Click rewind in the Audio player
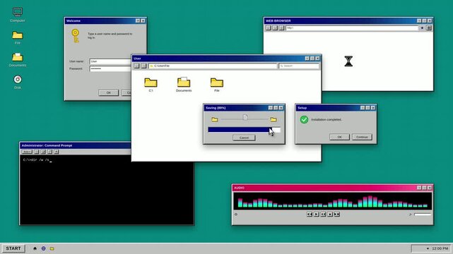The height and width of the screenshot is (254, 453). [x=310, y=214]
